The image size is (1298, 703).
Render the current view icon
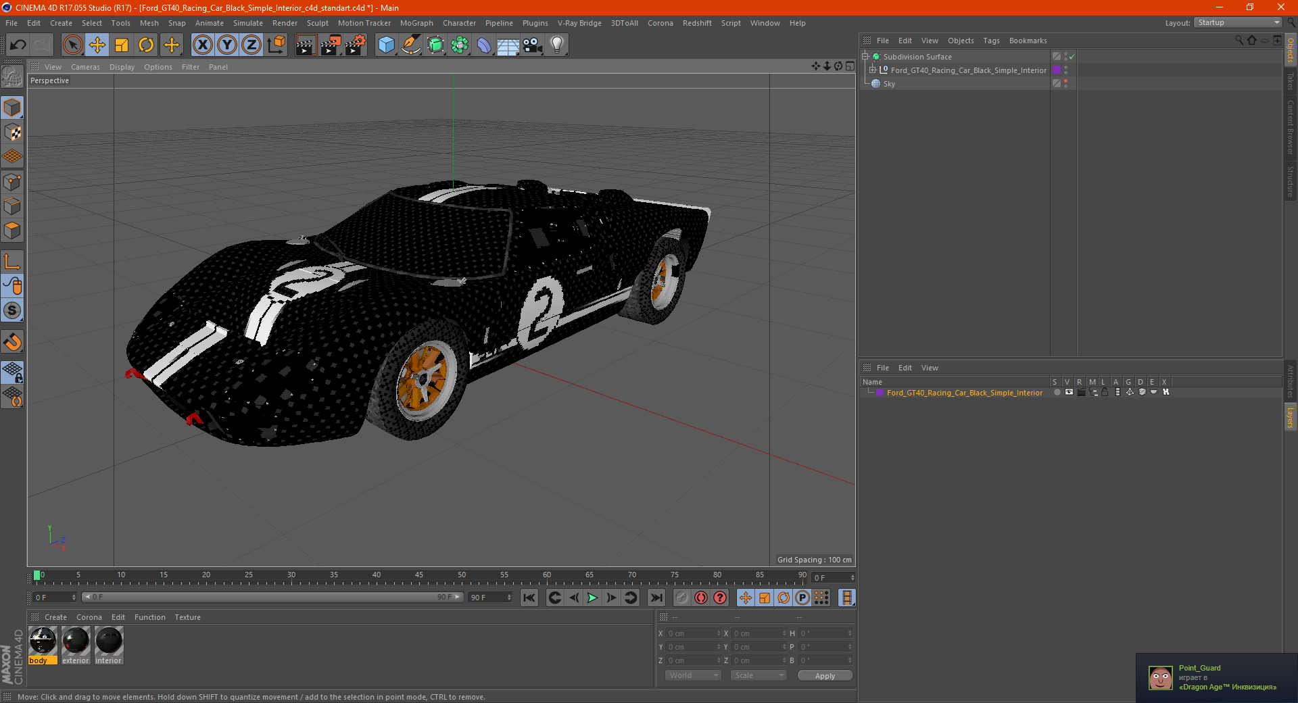point(306,45)
